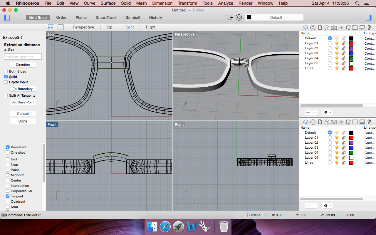This screenshot has width=376, height=235.
Task: Click the box icon in the panel toolbar
Action: coord(327,27)
